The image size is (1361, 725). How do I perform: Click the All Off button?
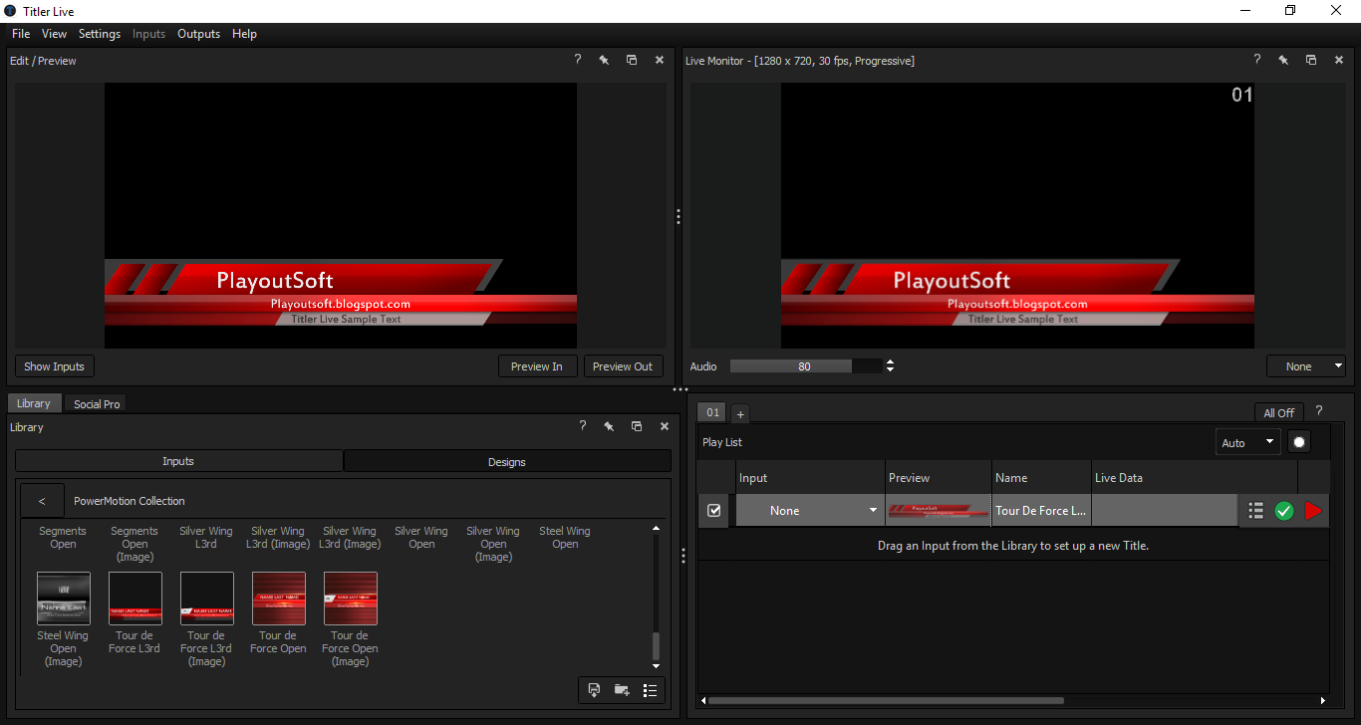(x=1279, y=412)
